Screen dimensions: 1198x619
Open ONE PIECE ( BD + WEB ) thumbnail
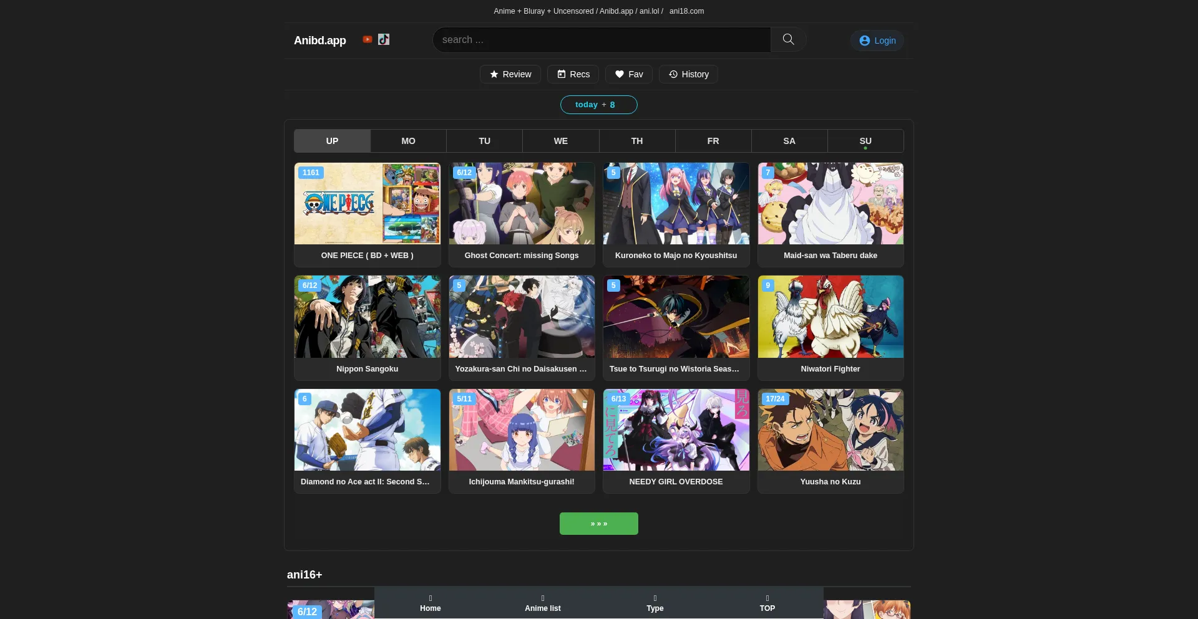(x=368, y=204)
